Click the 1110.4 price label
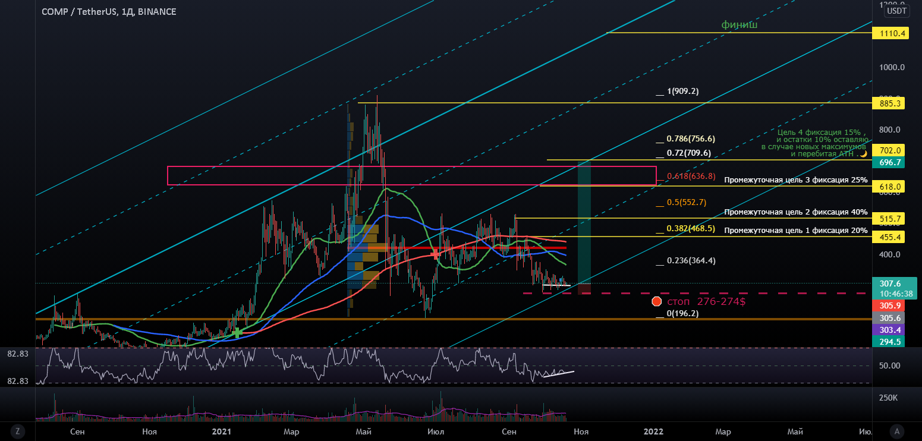922x441 pixels. 889,33
